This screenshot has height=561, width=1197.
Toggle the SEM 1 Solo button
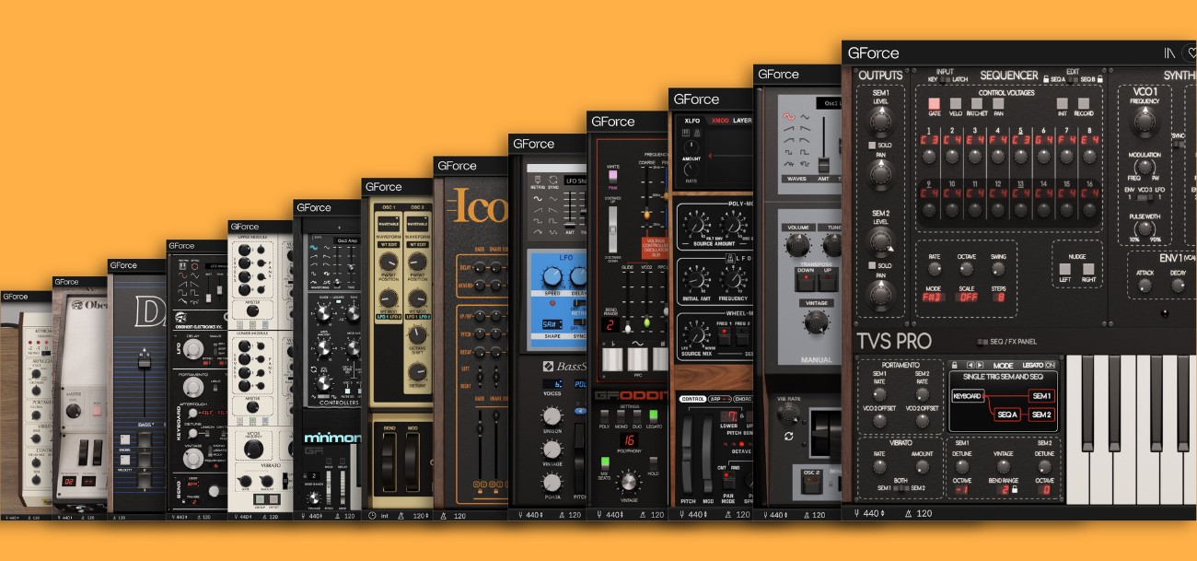[x=872, y=146]
